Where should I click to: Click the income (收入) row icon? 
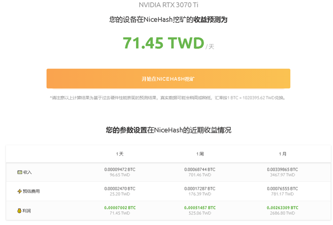pos(20,172)
